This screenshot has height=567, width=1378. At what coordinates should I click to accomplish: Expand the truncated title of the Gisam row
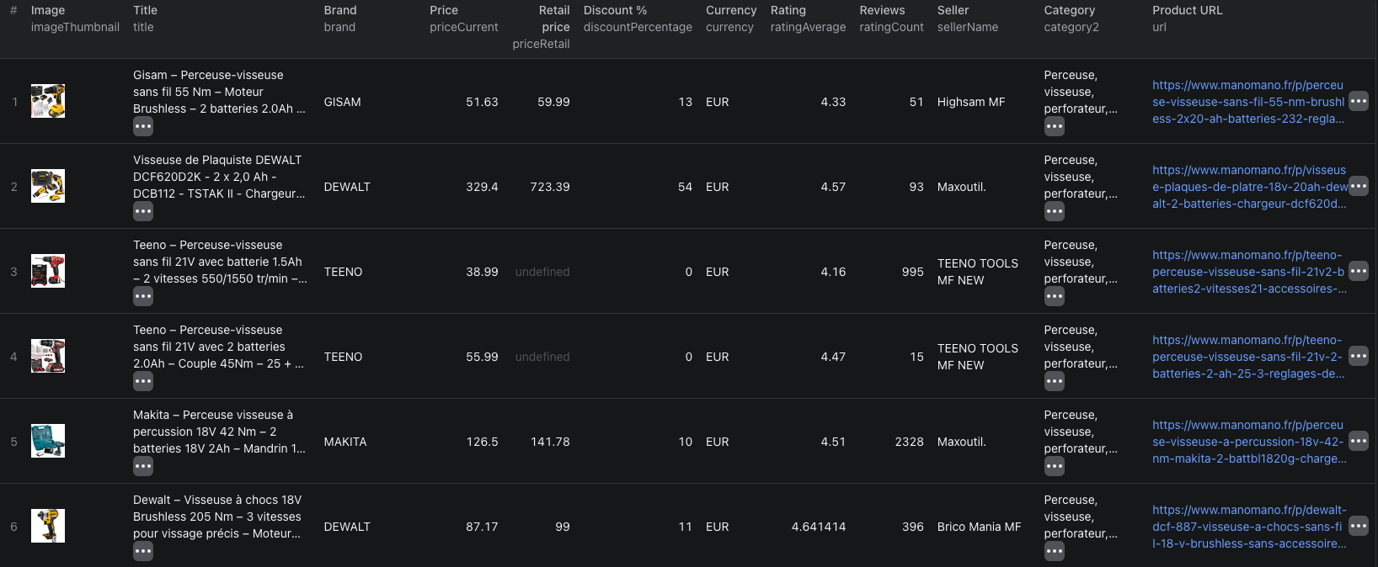[x=143, y=127]
